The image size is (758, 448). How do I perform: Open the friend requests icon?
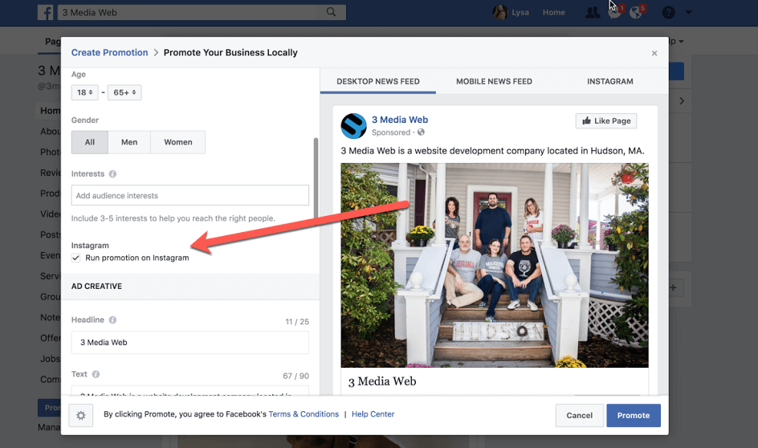(593, 12)
